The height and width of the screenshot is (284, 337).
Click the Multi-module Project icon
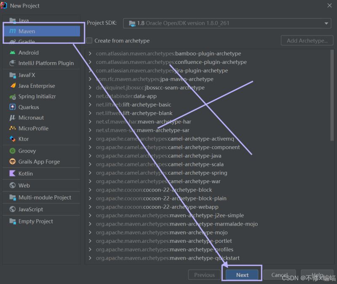point(13,197)
